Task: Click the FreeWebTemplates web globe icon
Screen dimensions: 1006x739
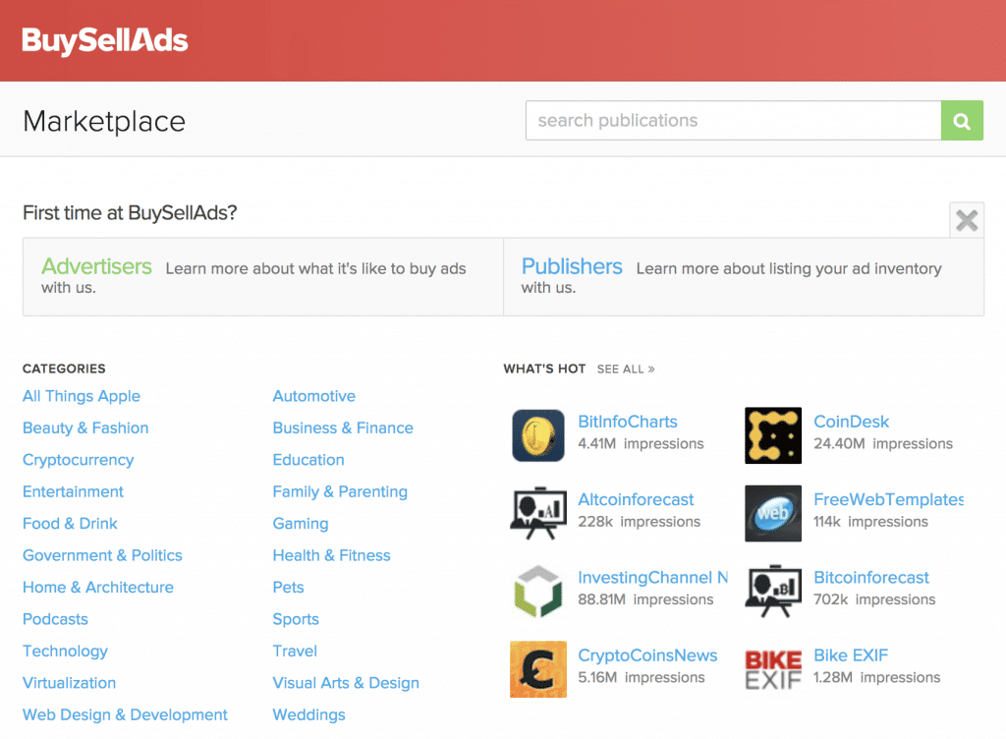Action: 773,513
